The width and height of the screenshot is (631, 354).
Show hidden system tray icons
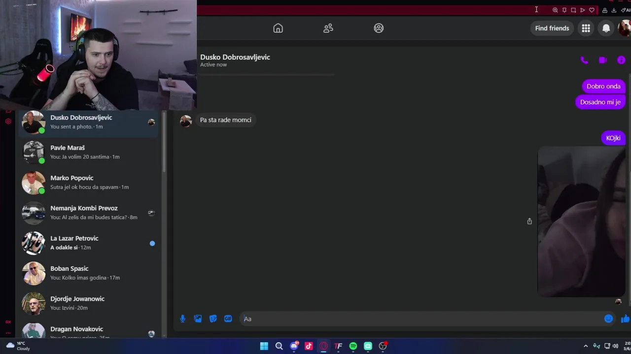(x=586, y=346)
